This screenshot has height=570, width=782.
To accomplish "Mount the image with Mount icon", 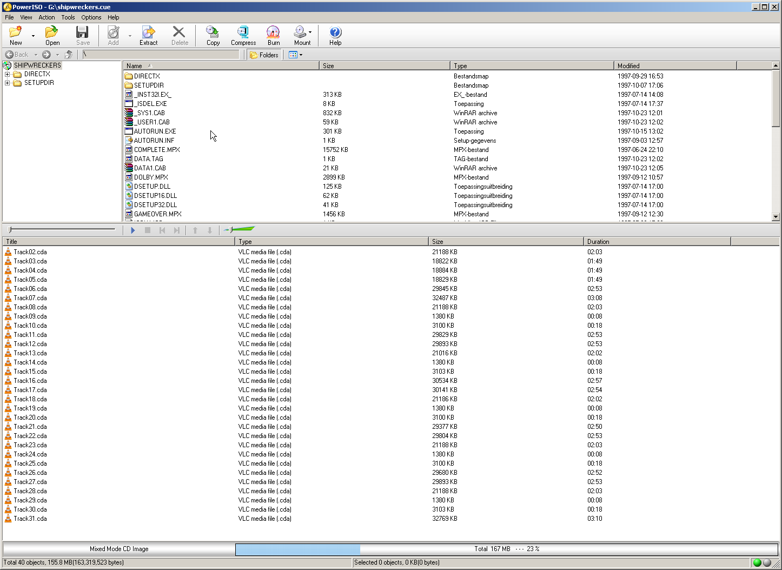I will click(x=301, y=36).
